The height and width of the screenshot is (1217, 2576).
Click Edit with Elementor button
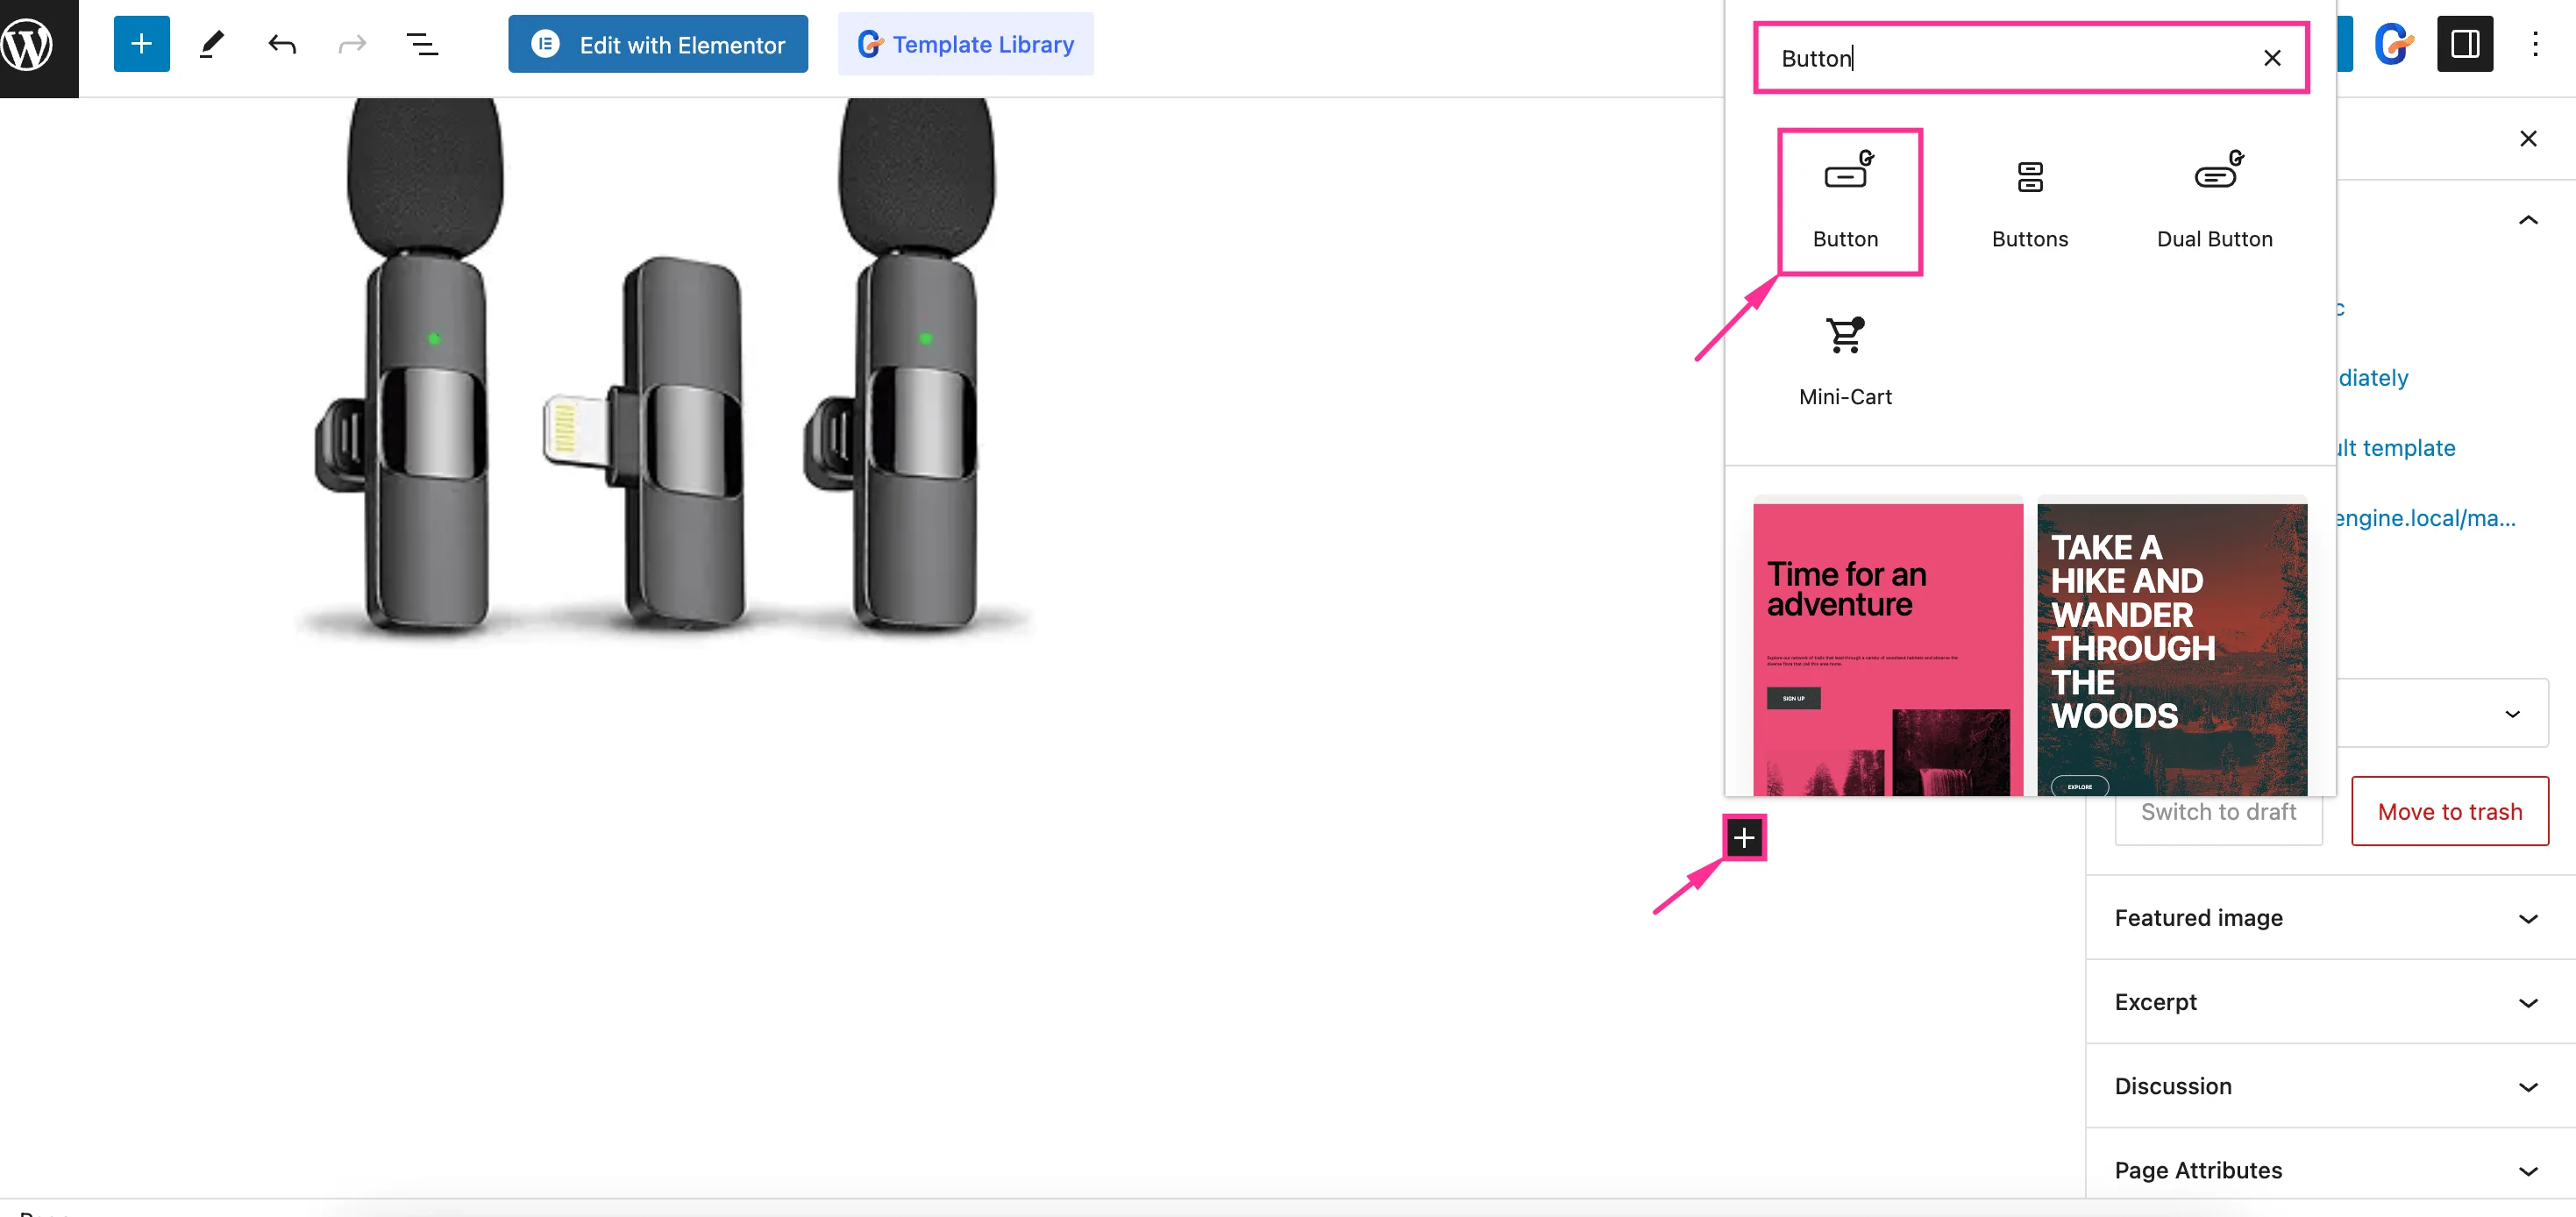coord(658,44)
